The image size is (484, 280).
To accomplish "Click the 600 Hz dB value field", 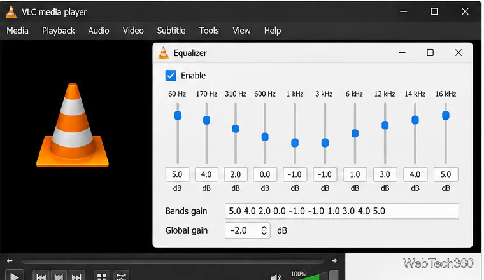I will pyautogui.click(x=265, y=174).
